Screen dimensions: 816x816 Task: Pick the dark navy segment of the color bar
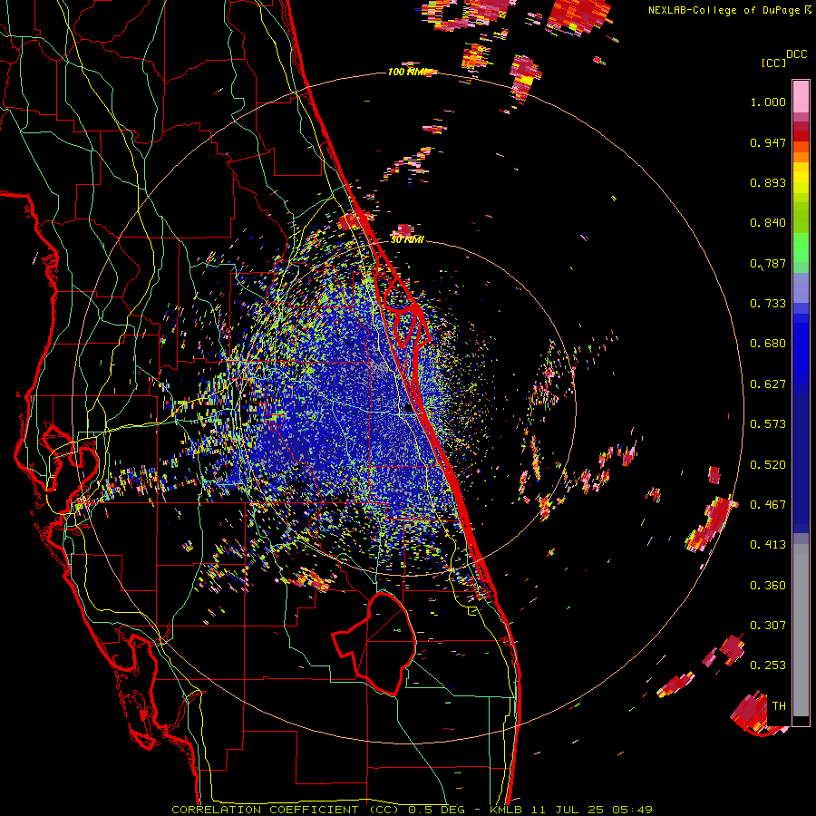tap(801, 463)
